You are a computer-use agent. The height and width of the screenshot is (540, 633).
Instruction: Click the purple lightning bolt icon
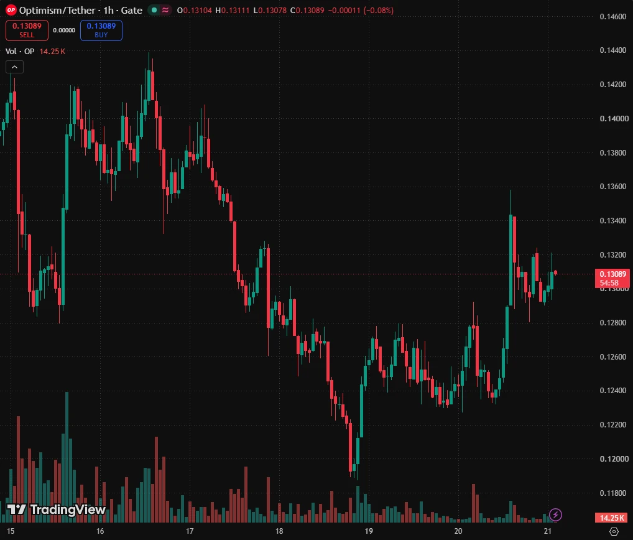pos(555,514)
